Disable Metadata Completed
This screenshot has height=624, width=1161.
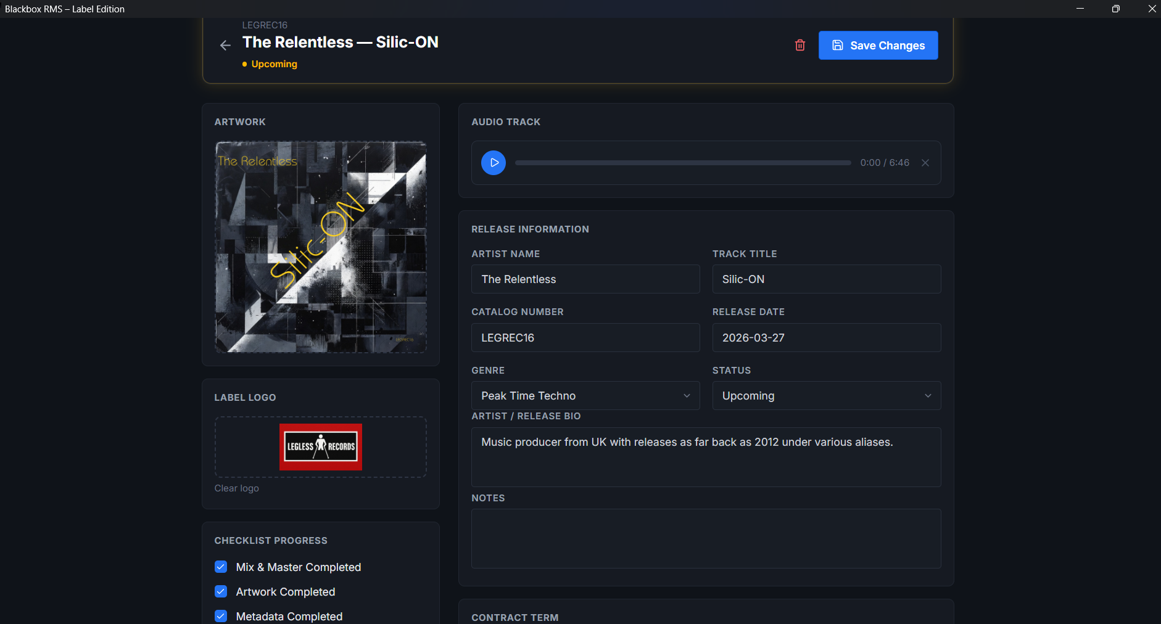point(220,616)
